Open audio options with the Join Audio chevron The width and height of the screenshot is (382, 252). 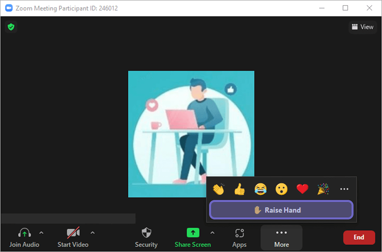(41, 232)
